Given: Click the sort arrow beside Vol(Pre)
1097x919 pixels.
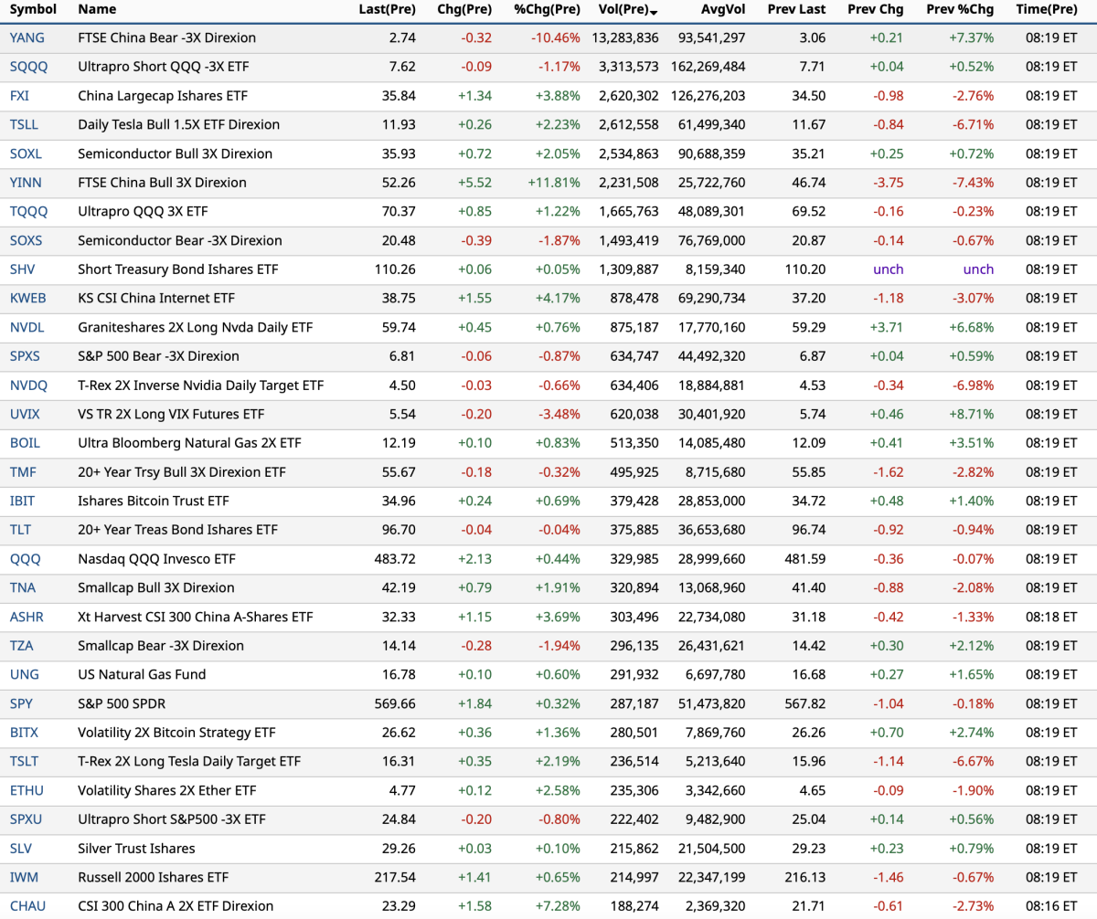Looking at the screenshot, I should click(x=654, y=11).
